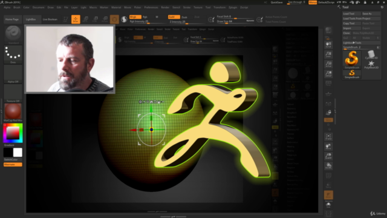Toggle Live Boolean mode
The width and height of the screenshot is (387, 218).
50,19
